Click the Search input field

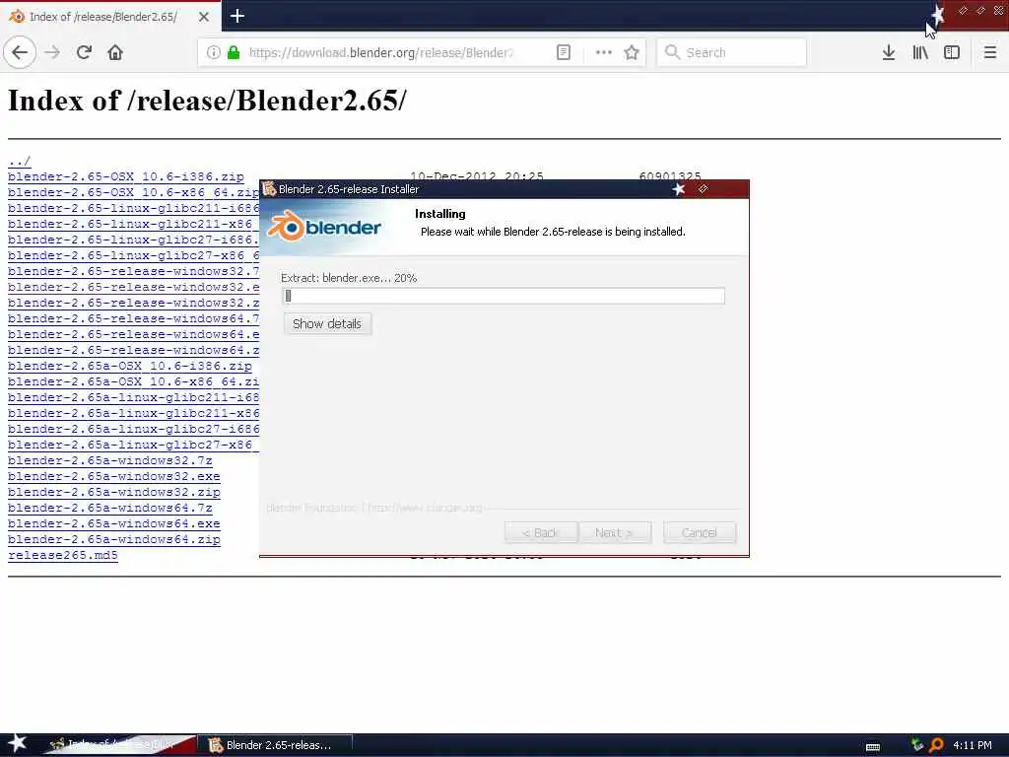pos(731,52)
